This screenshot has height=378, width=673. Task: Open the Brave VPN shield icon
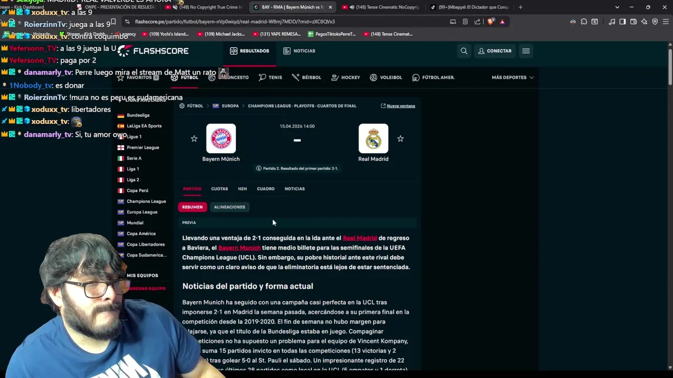(655, 22)
